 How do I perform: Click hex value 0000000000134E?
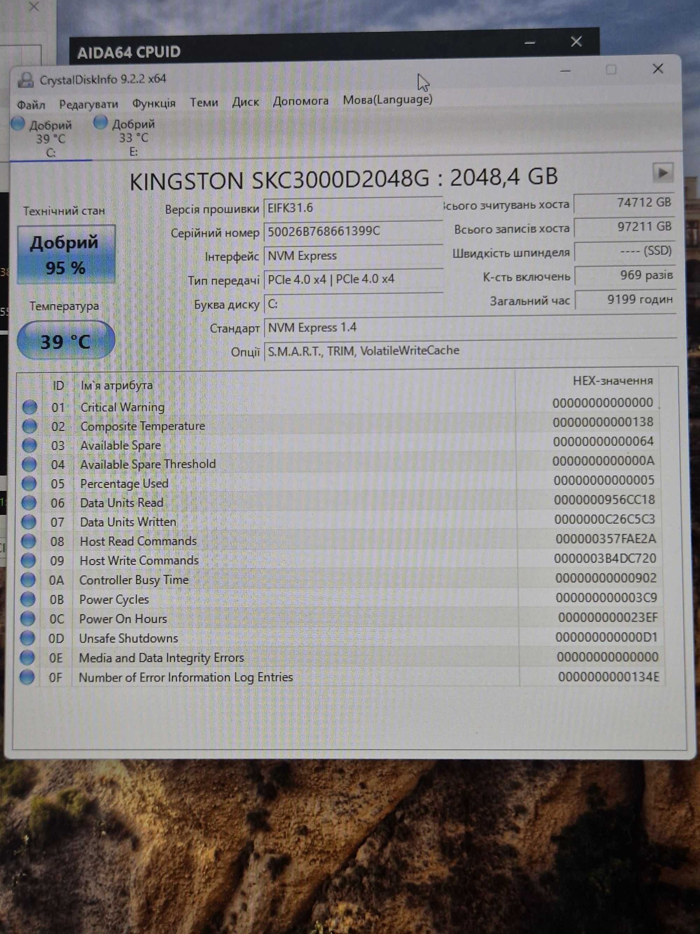click(x=608, y=677)
